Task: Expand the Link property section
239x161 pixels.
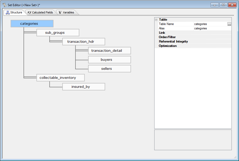Action: coord(162,33)
